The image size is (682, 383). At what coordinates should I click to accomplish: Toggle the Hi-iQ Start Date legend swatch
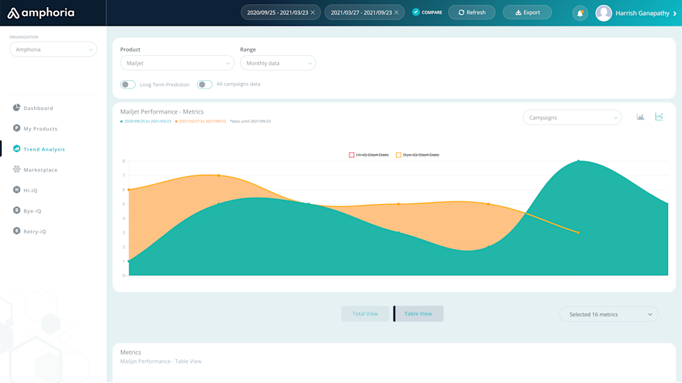coord(351,155)
